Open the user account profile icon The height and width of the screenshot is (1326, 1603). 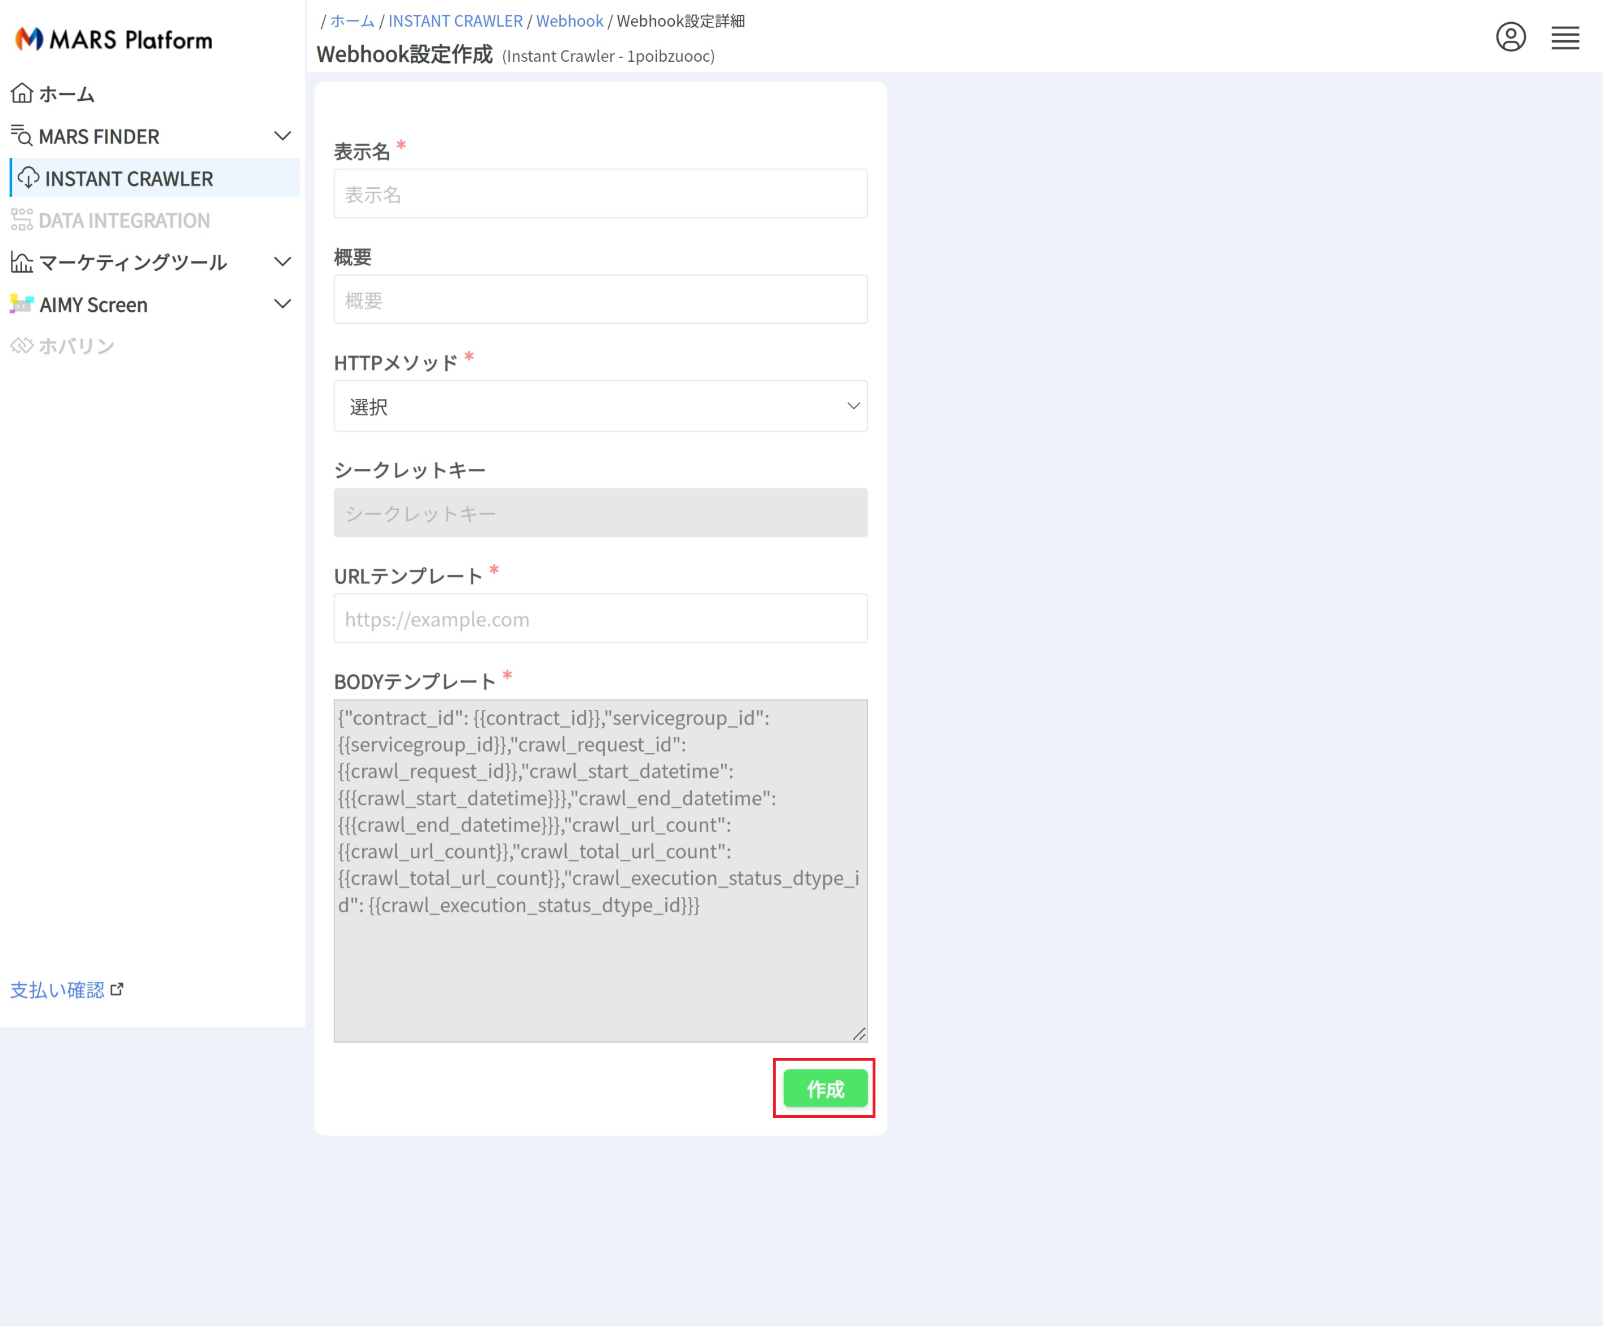click(x=1510, y=37)
